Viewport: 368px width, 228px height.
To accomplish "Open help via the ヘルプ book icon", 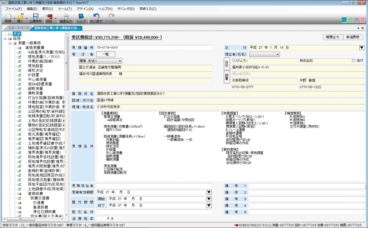I will coord(81,18).
